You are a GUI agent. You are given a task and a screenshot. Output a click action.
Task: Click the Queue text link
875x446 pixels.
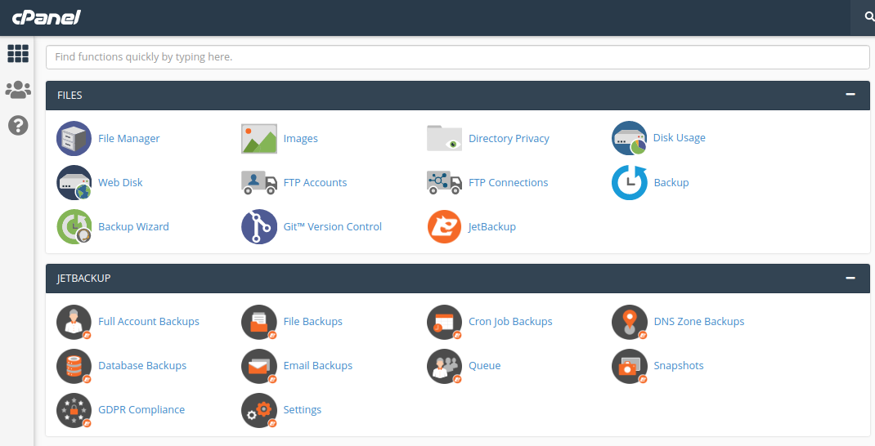(485, 366)
